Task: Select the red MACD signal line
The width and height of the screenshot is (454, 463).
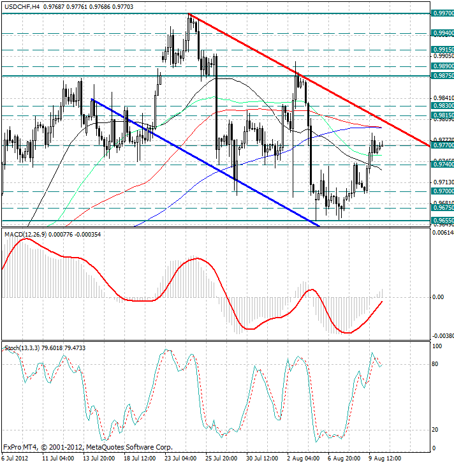Action: (192, 286)
